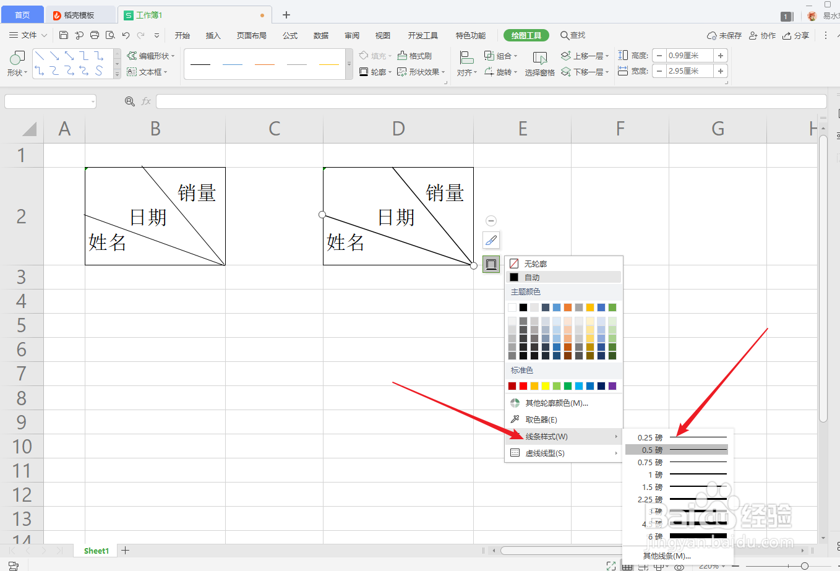Pick the purple standard color swatch
840x571 pixels.
pyautogui.click(x=612, y=386)
